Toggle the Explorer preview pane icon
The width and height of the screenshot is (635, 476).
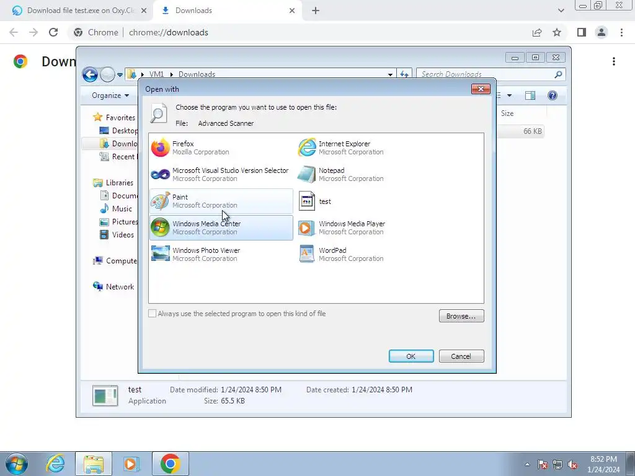point(530,95)
